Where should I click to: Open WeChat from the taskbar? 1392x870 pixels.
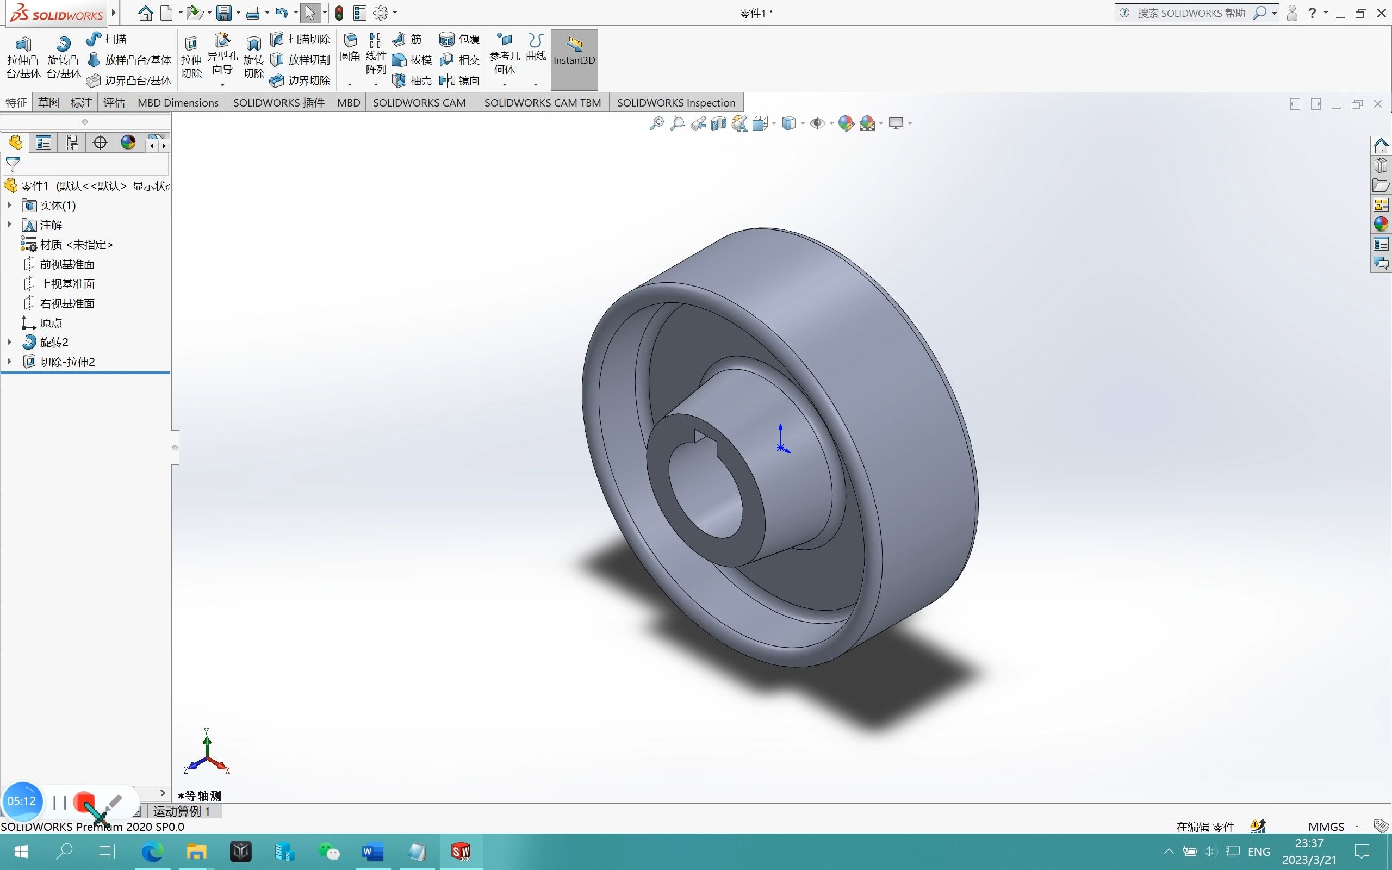coord(328,852)
